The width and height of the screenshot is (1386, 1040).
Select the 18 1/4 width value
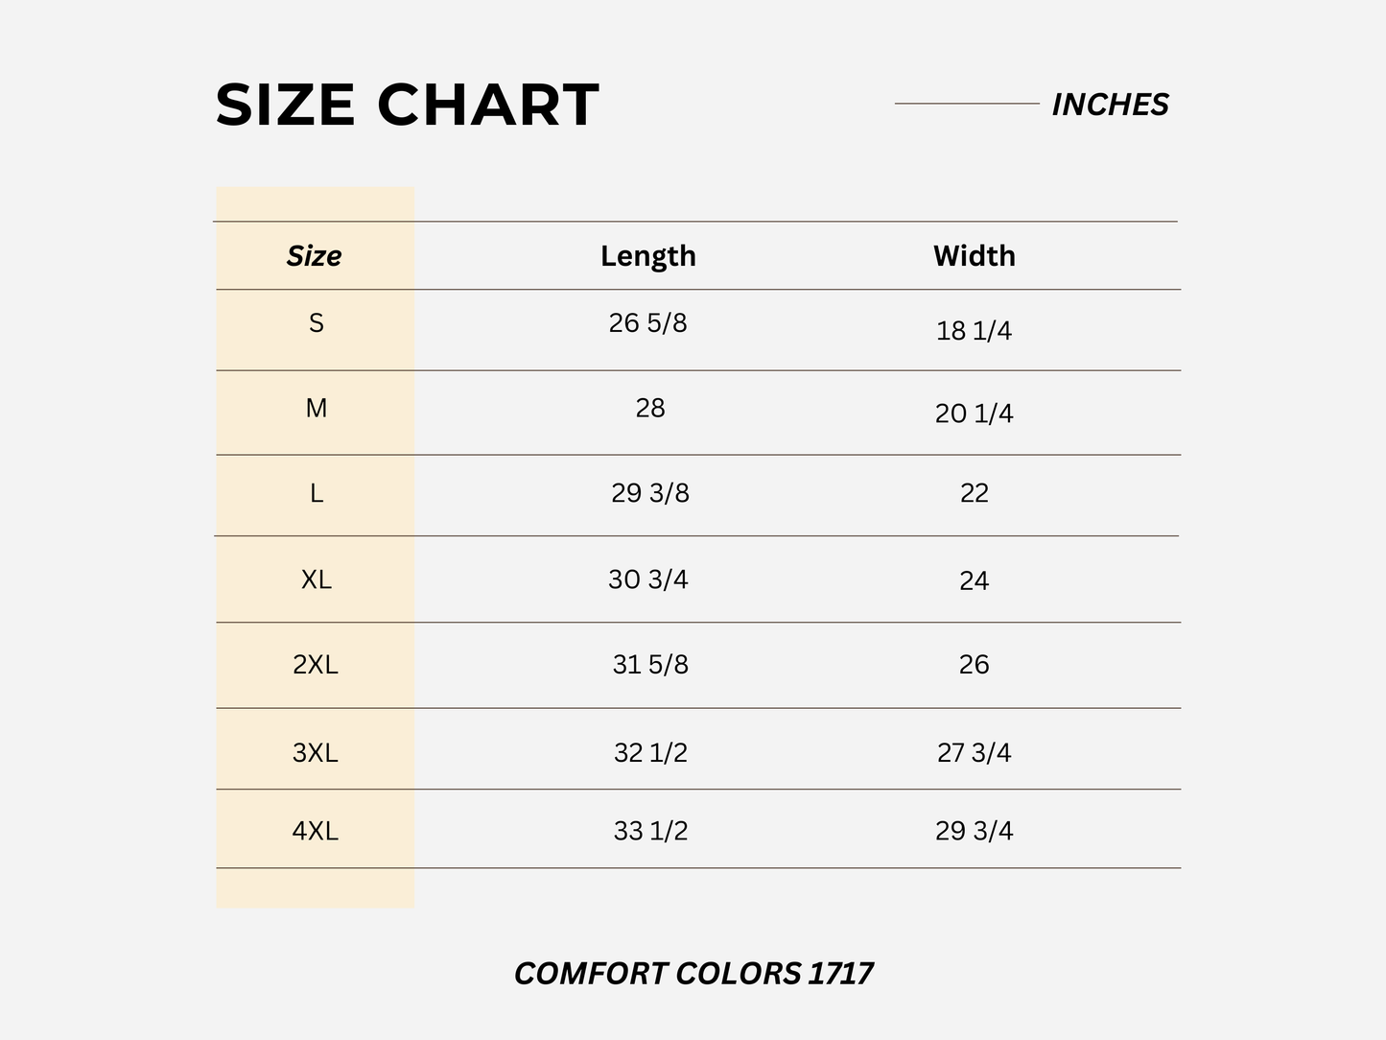point(974,331)
